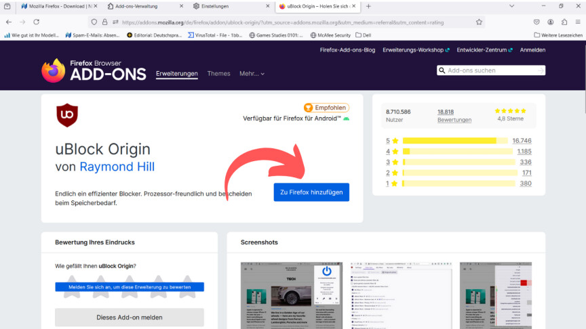Image resolution: width=586 pixels, height=329 pixels.
Task: Open the Themes section
Action: pyautogui.click(x=218, y=74)
